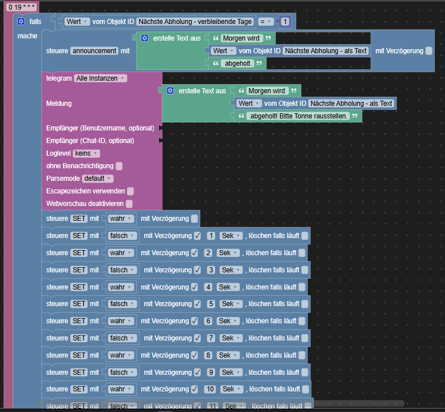
Task: Open 'wahr' dropdown on the 10 Sek row
Action: [121, 389]
